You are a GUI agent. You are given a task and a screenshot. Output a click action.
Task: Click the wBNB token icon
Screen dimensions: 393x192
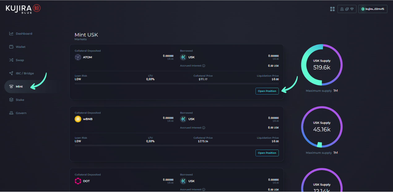coord(78,119)
